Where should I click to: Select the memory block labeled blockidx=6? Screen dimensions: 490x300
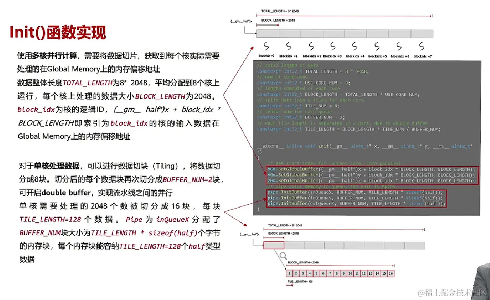coord(399,33)
